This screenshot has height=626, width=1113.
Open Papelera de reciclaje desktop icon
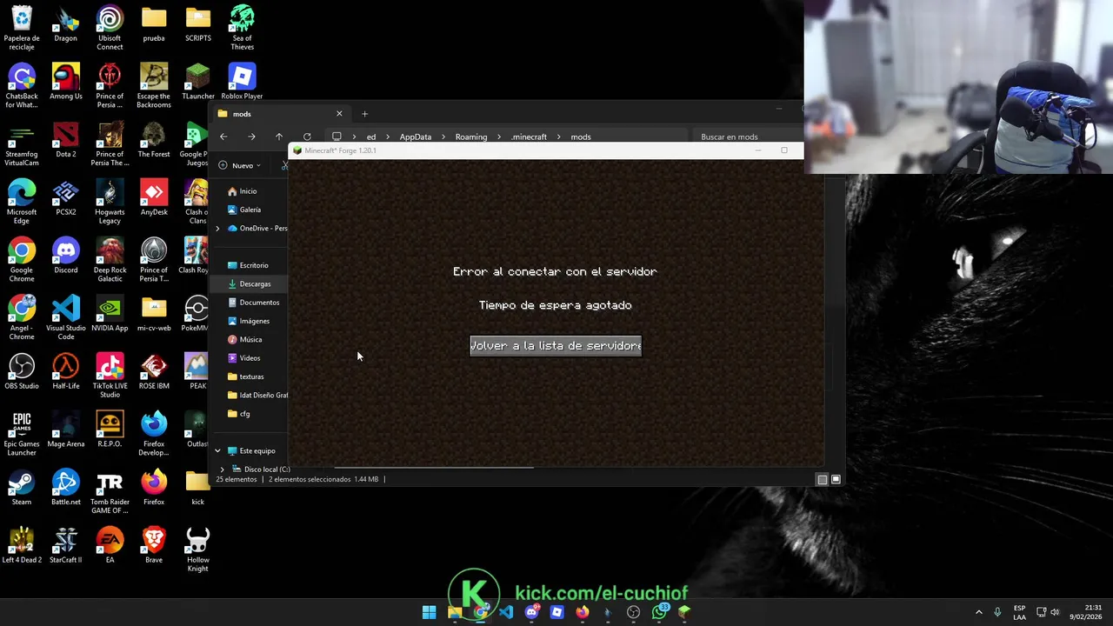point(22,28)
